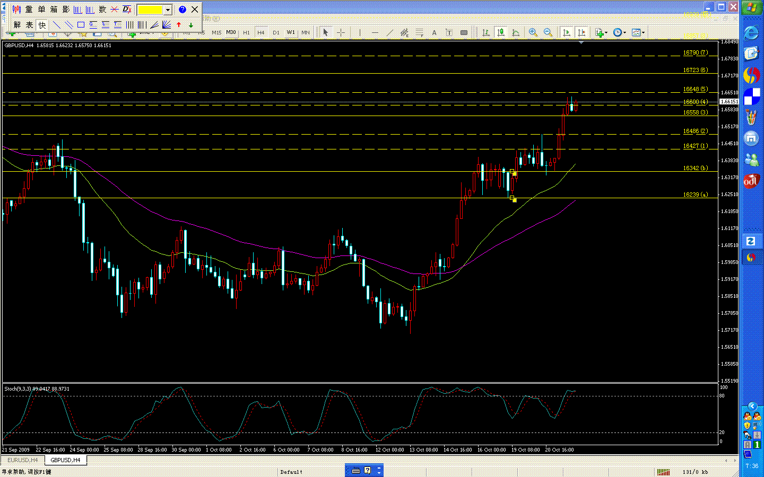Select the Fibonacci retracement tool
Image resolution: width=764 pixels, height=477 pixels.
click(420, 32)
